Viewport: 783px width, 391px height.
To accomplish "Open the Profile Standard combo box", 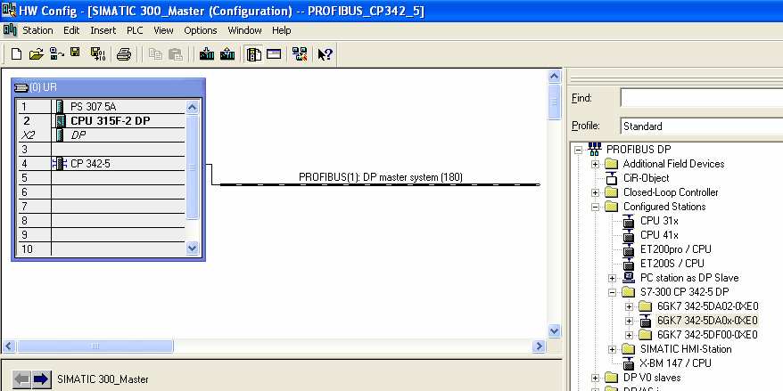I will (701, 126).
